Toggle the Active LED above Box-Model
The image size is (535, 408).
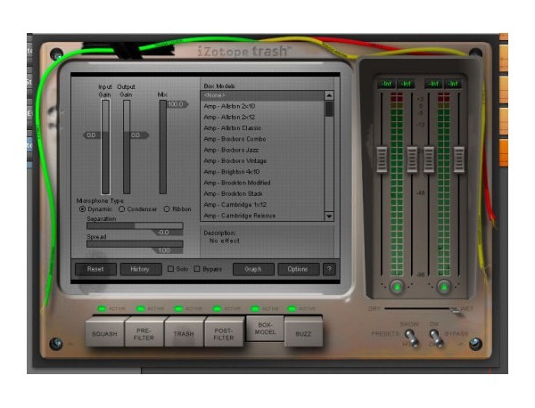[x=254, y=309]
